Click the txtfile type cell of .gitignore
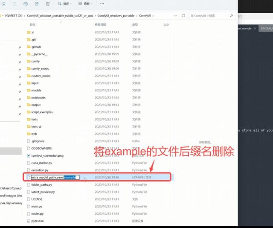Screen dimensions: 273x228 click(x=136, y=141)
